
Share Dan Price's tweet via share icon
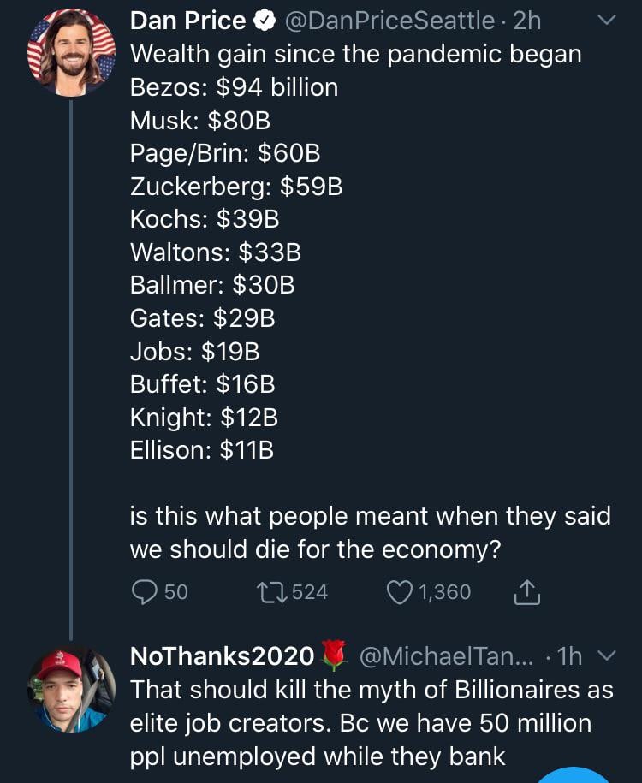(x=526, y=591)
